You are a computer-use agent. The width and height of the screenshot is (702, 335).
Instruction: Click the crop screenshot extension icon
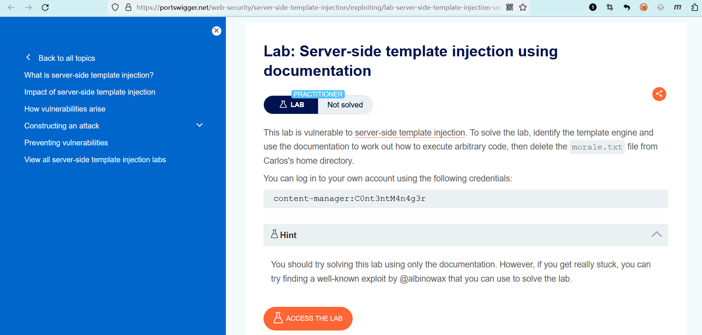point(610,7)
